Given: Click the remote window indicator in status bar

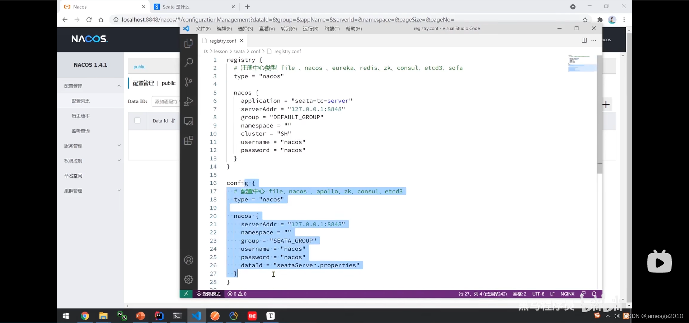Looking at the screenshot, I should coord(186,294).
